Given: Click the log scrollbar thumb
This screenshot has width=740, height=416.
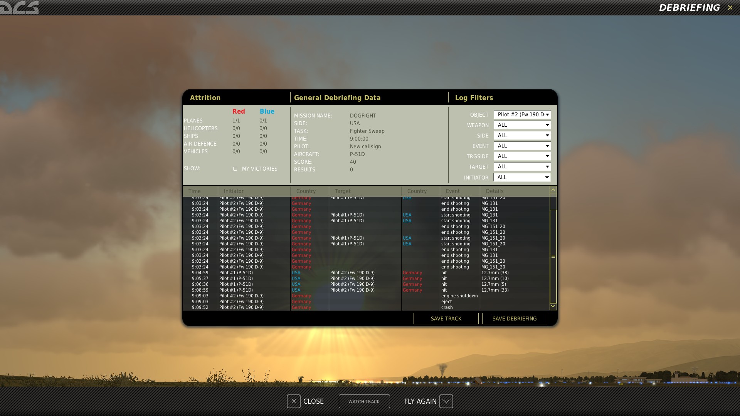Looking at the screenshot, I should pos(553,256).
